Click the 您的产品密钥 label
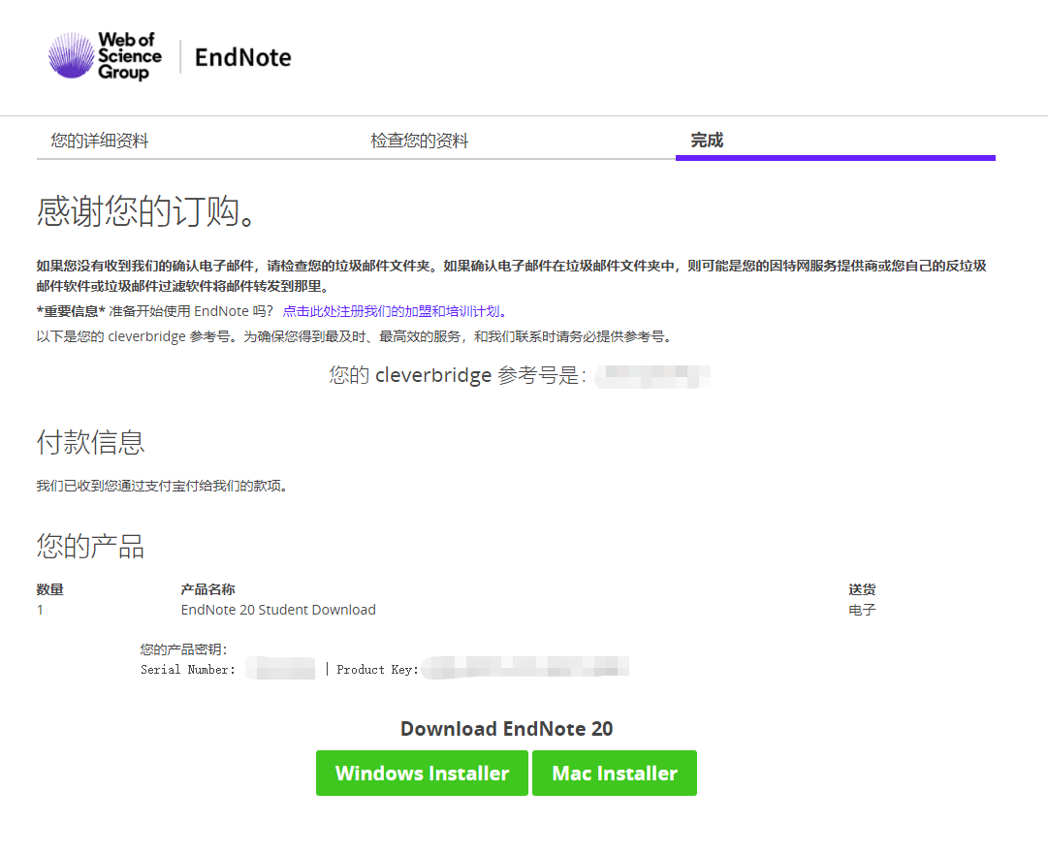The width and height of the screenshot is (1048, 854). (184, 649)
